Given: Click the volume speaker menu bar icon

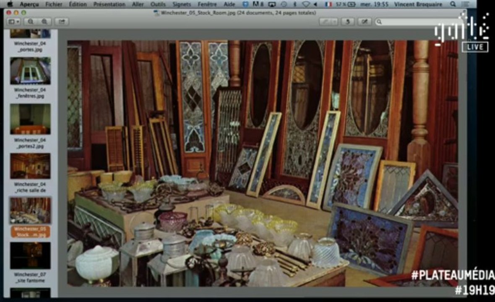Looking at the screenshot, I should tap(315, 5).
